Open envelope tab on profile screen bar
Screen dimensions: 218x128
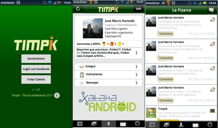(123, 124)
